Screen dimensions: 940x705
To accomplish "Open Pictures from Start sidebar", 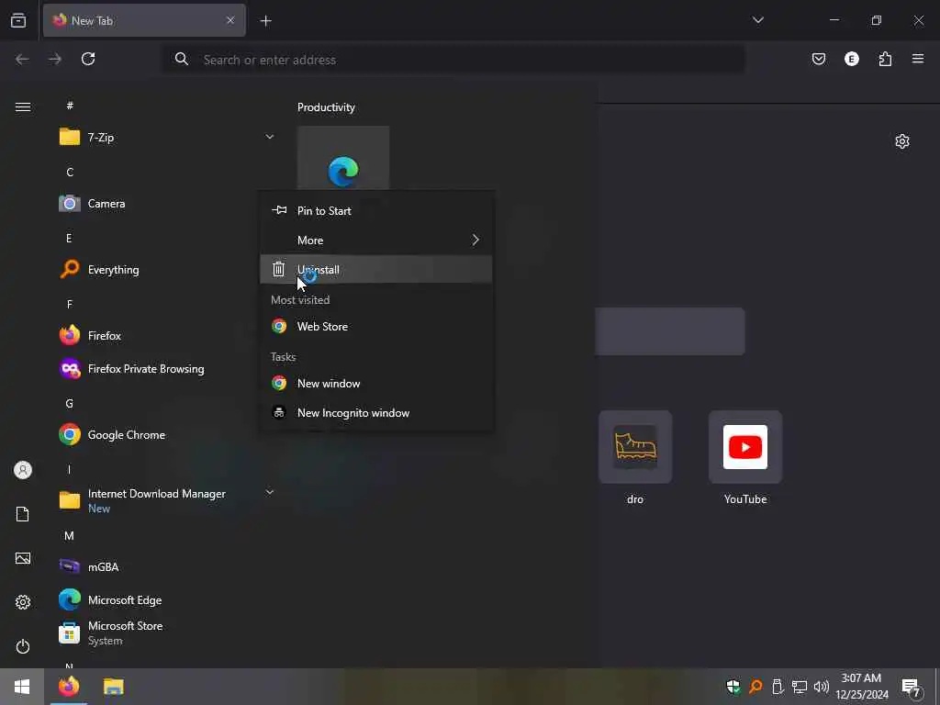I will [x=23, y=558].
